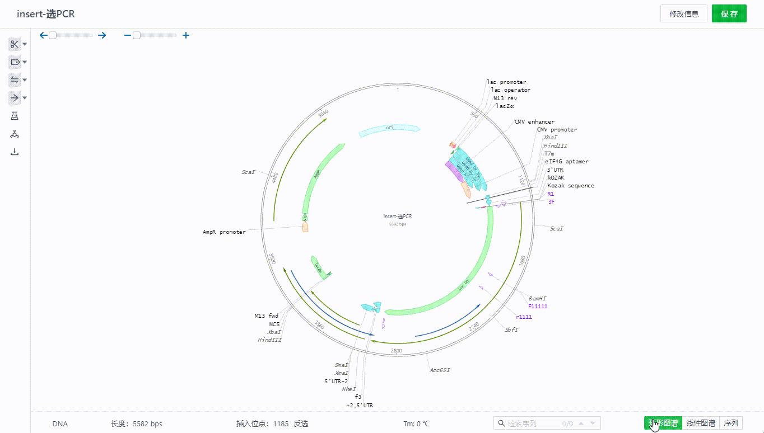Click the swap arrows icon in sidebar
Viewport: 764px width, 433px height.
point(15,80)
